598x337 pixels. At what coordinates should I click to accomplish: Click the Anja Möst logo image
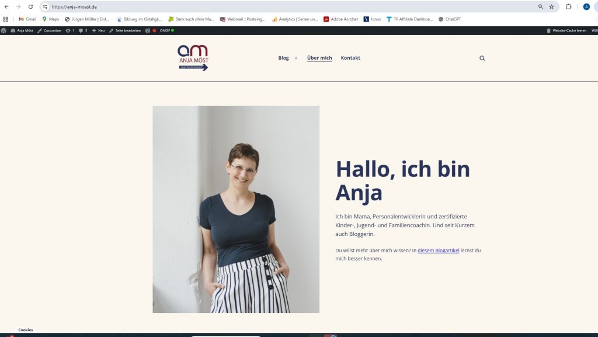pyautogui.click(x=193, y=58)
